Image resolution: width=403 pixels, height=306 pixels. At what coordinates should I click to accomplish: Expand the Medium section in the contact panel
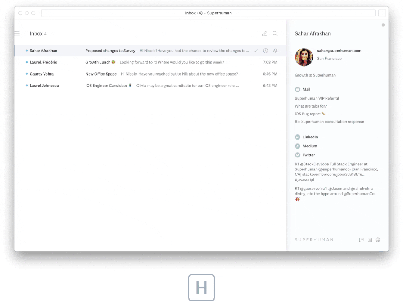pyautogui.click(x=309, y=146)
